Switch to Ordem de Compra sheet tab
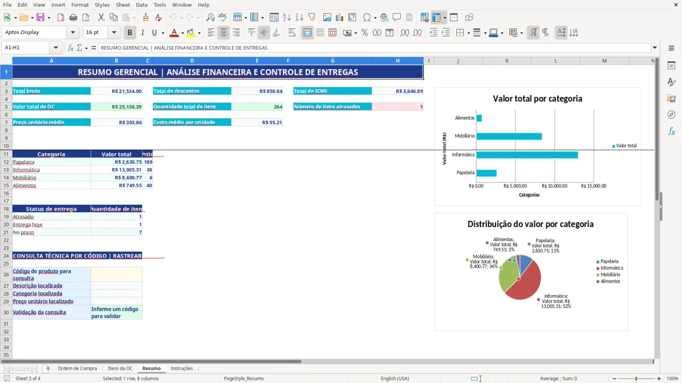Viewport: 682px width, 383px height. tap(77, 368)
